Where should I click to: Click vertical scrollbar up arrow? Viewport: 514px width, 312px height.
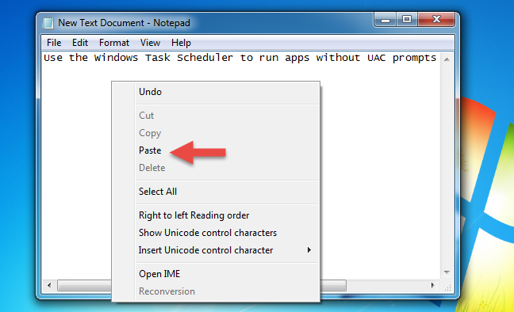447,59
